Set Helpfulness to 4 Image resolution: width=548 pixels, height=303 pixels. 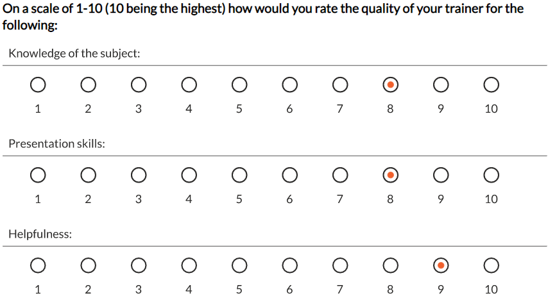[x=189, y=266]
